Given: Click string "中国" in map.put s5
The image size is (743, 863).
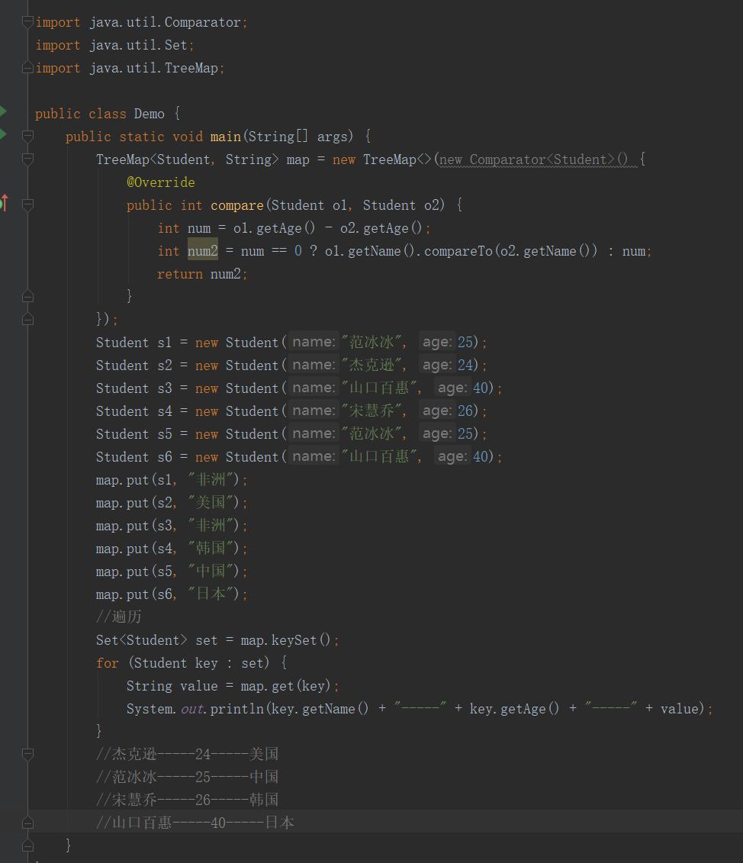Looking at the screenshot, I should [211, 572].
